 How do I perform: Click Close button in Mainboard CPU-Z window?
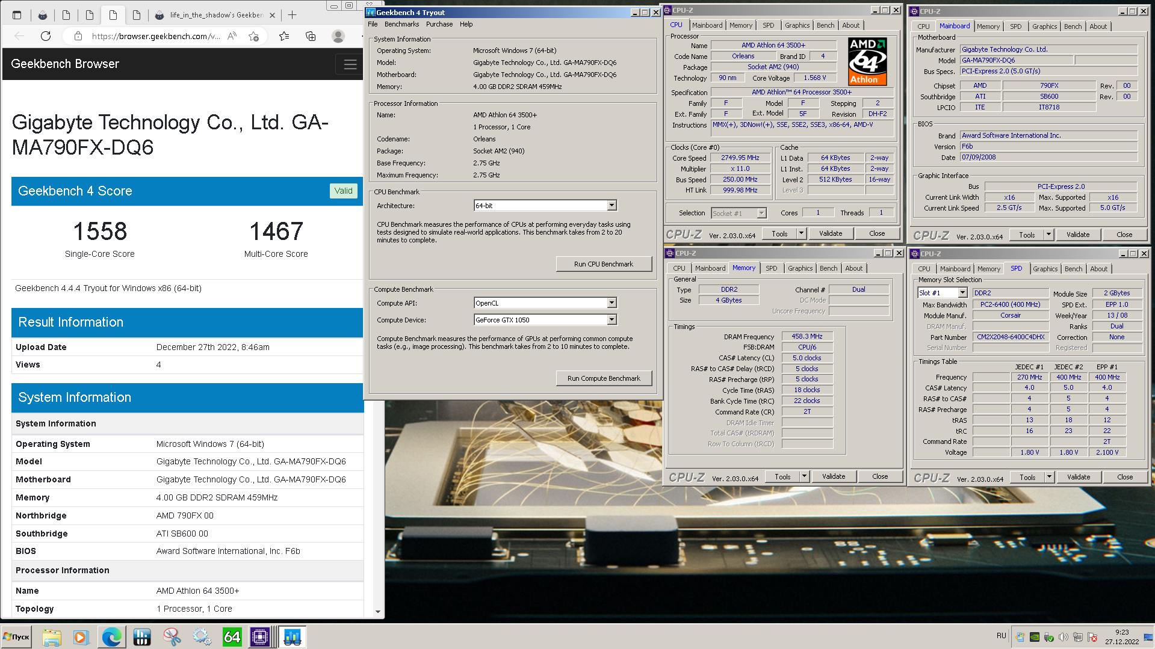(1124, 235)
